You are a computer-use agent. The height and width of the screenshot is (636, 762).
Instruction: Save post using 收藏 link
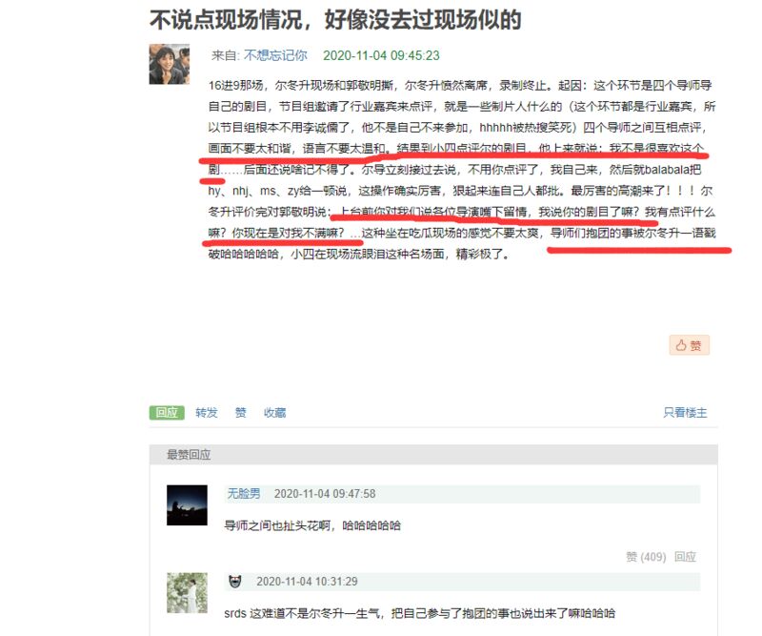coord(274,413)
